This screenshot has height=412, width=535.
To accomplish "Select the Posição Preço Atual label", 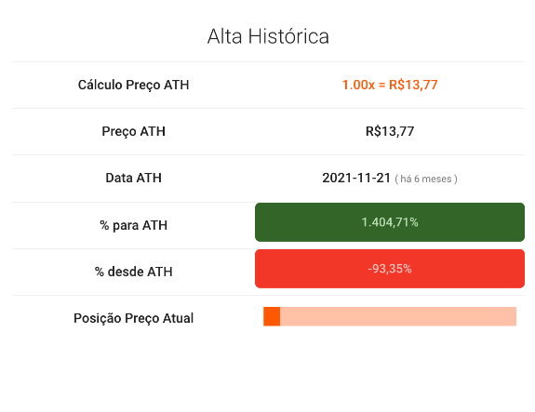I will click(133, 318).
